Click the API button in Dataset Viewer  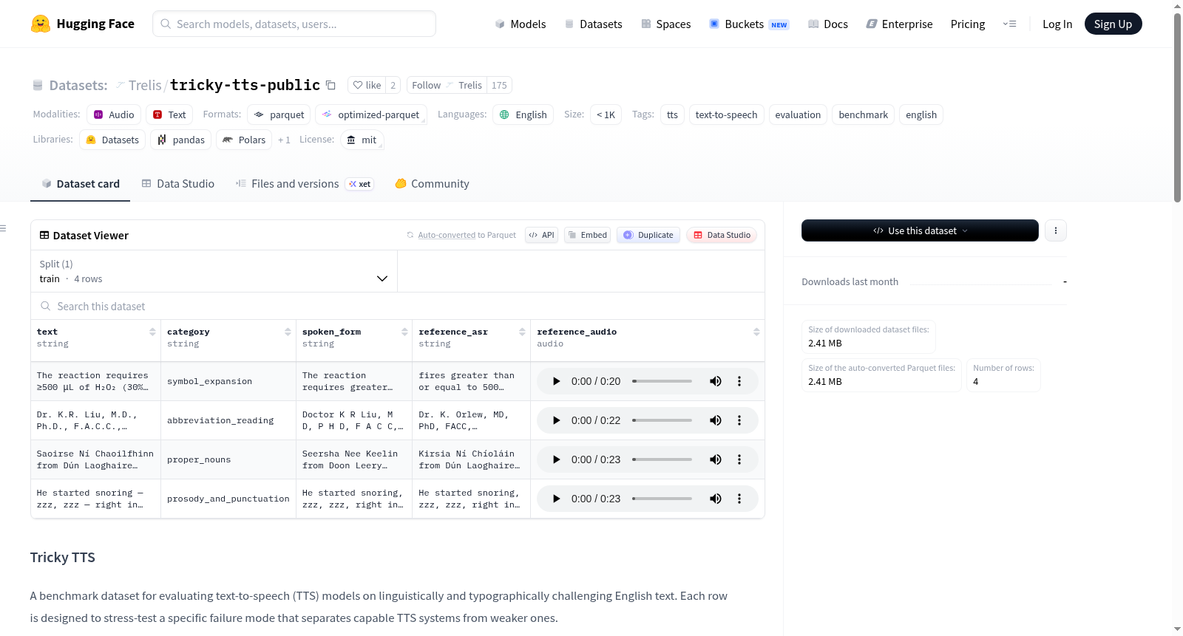(541, 235)
